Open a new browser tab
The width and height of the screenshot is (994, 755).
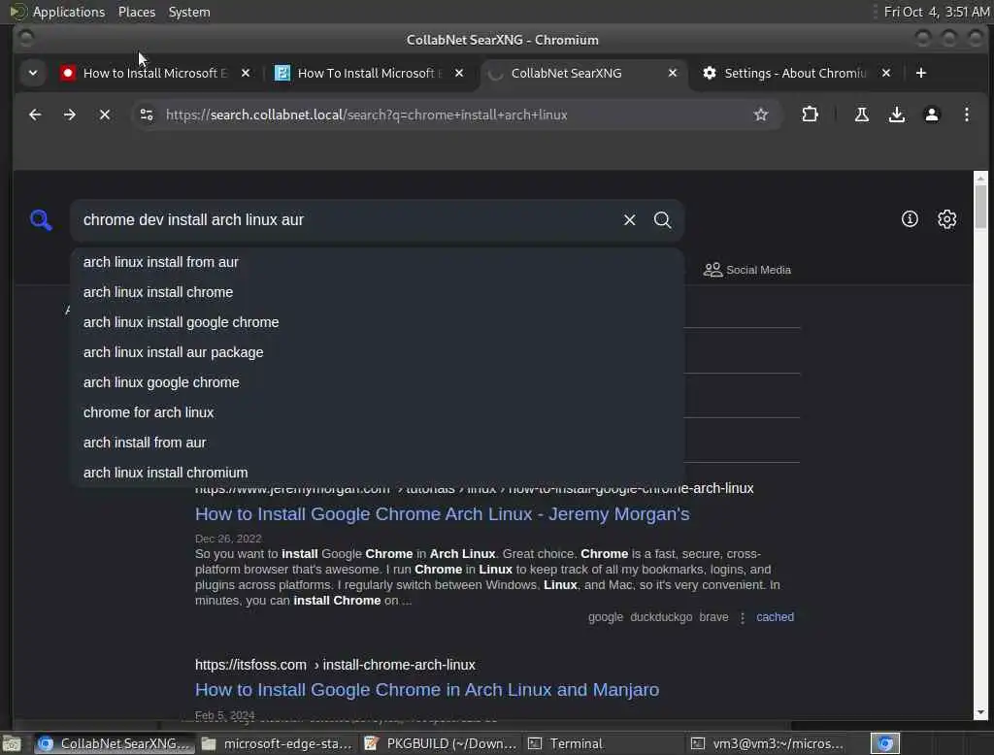click(921, 73)
